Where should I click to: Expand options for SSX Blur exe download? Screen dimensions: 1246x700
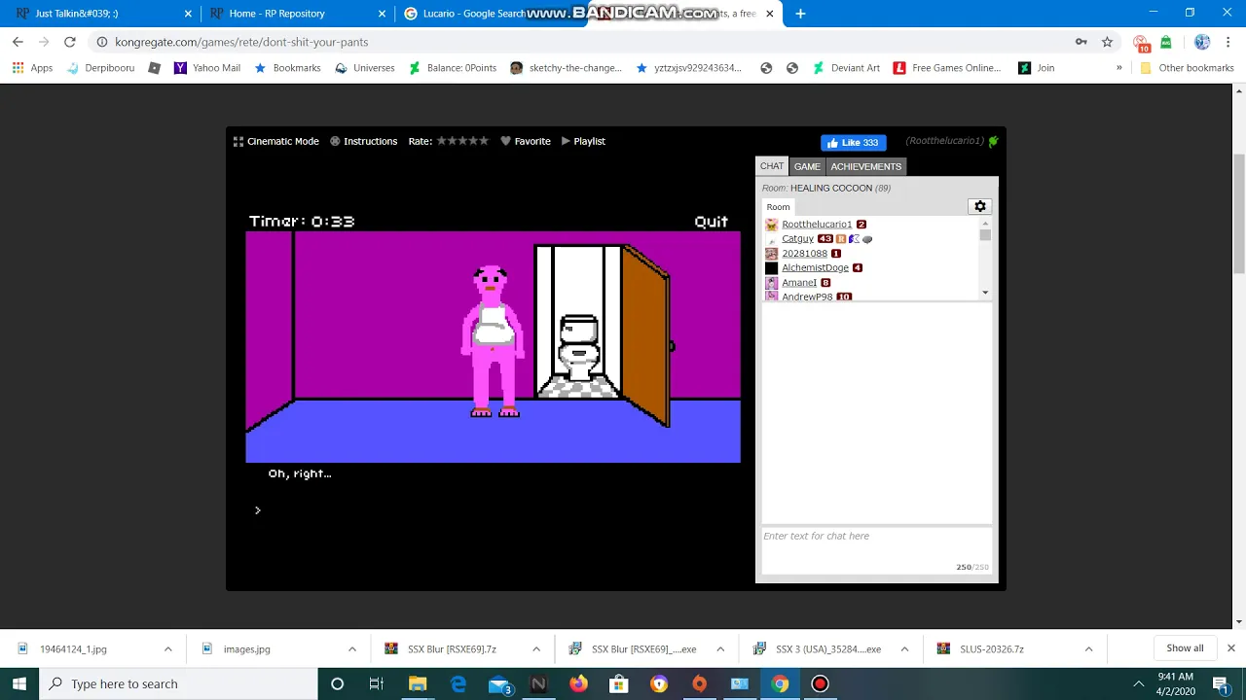pyautogui.click(x=720, y=648)
